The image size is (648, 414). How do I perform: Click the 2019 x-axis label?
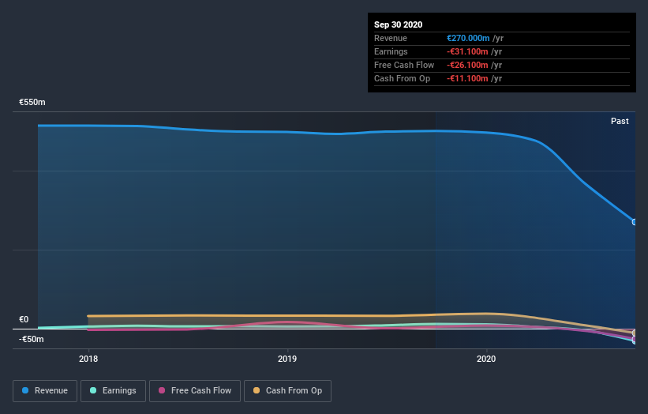[287, 359]
